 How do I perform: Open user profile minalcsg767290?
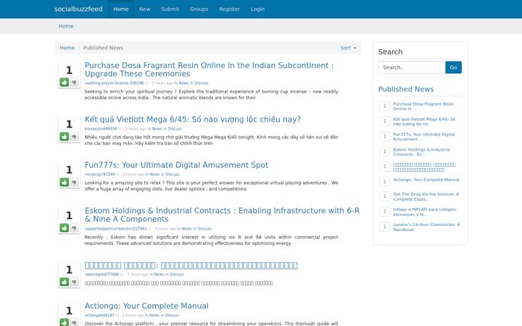pyautogui.click(x=99, y=175)
